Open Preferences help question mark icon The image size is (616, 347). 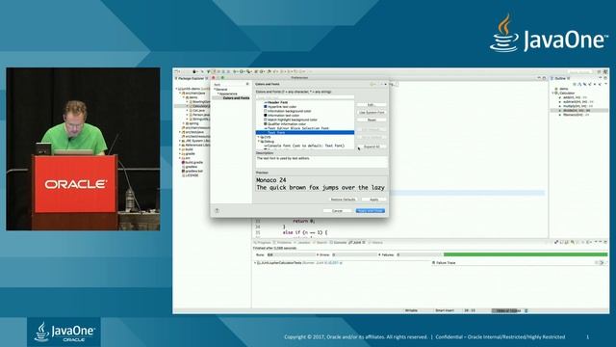click(217, 211)
